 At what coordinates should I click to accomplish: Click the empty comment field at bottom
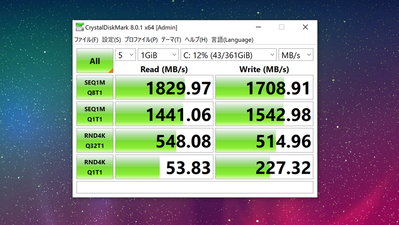point(195,187)
